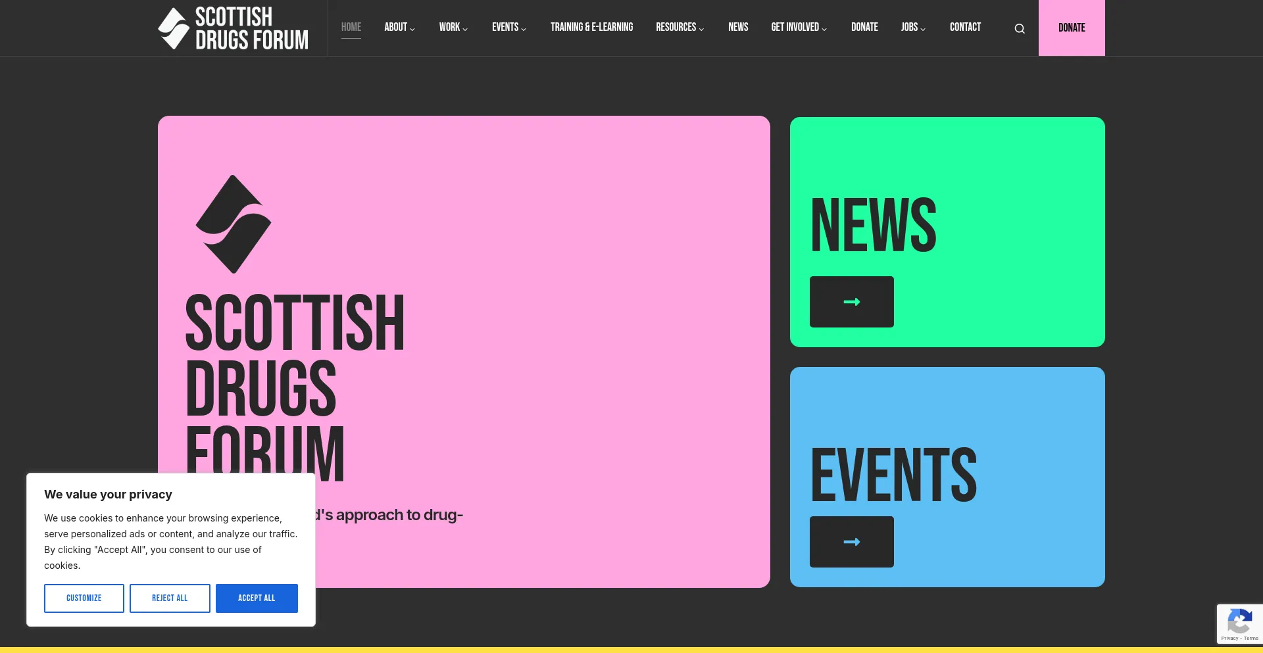
Task: Reject all cookies
Action: click(170, 598)
